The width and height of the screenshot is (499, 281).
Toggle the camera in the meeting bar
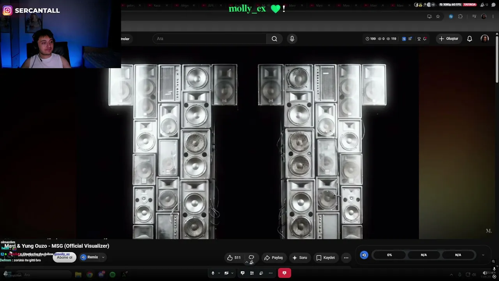226,273
